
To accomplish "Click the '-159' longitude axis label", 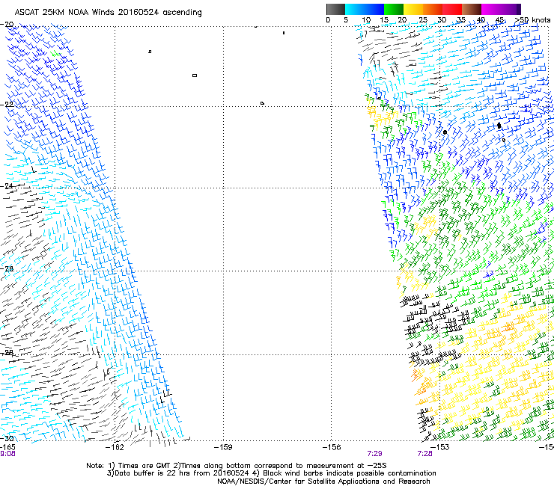I will click(x=223, y=447).
